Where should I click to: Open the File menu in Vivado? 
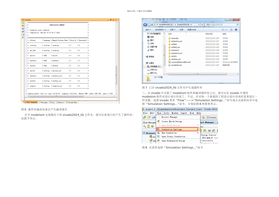pyautogui.click(x=145, y=113)
